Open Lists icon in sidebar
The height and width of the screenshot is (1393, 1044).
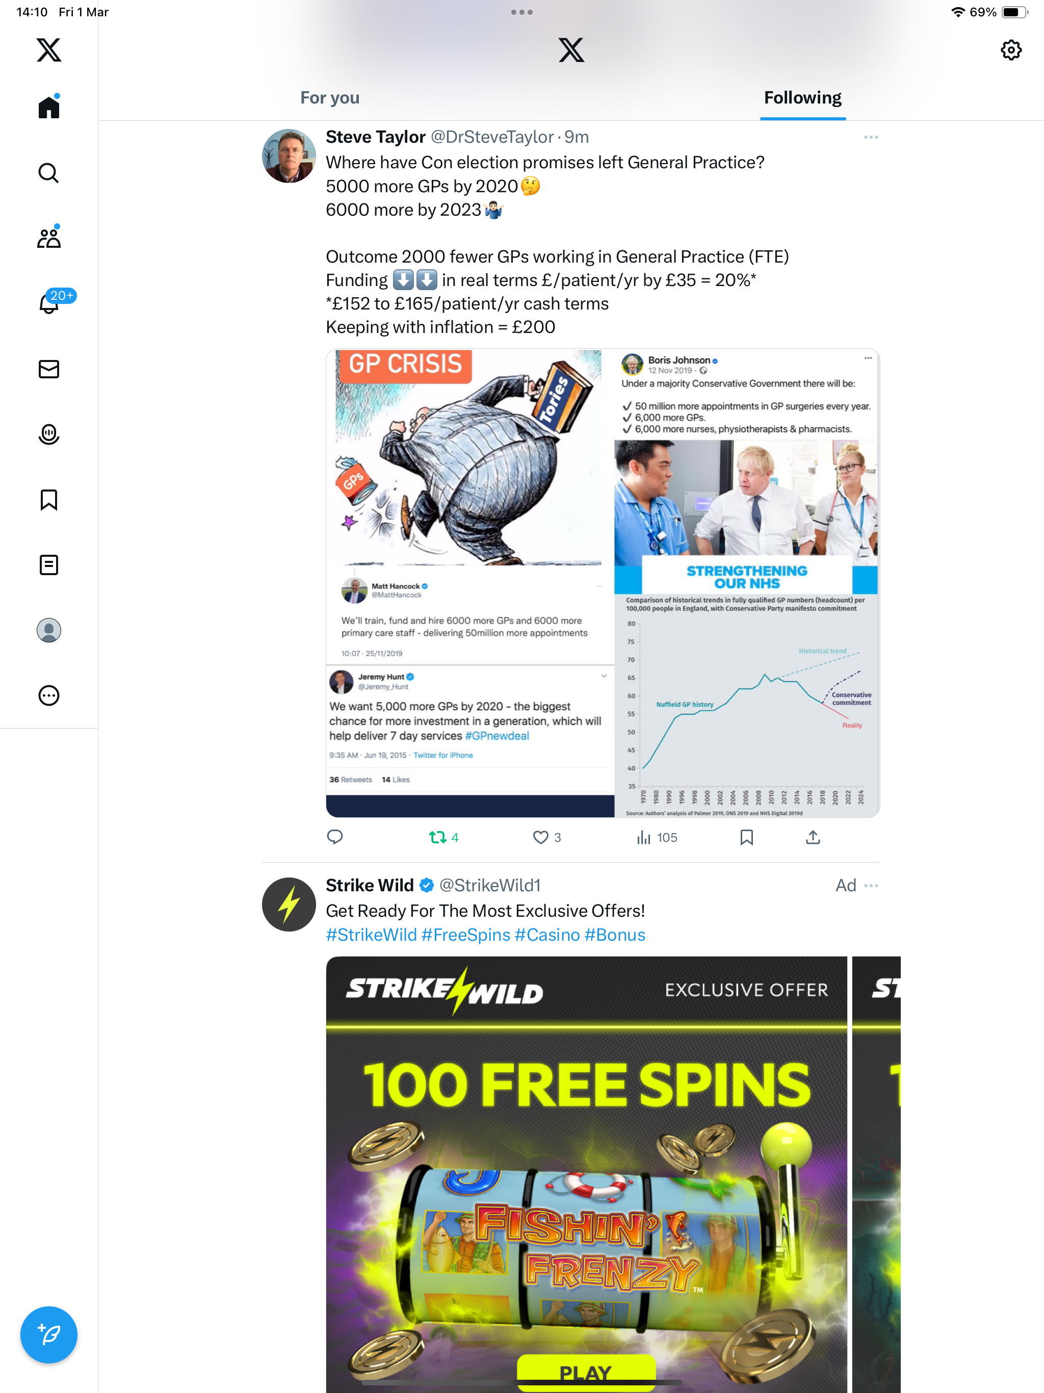tap(48, 565)
